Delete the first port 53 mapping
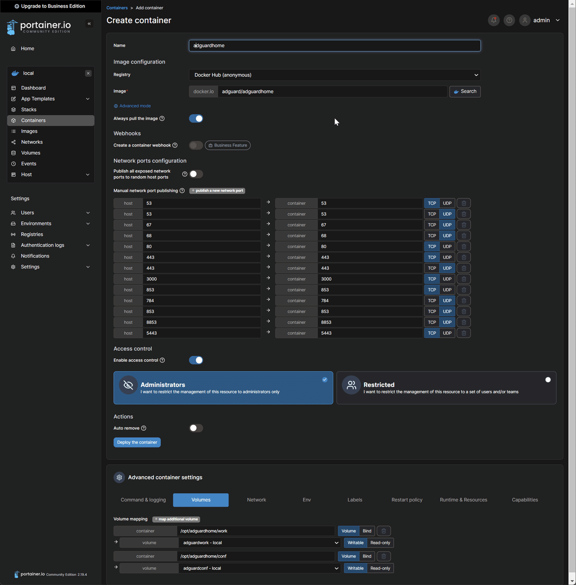Screen dimensions: 576x585 click(463, 203)
